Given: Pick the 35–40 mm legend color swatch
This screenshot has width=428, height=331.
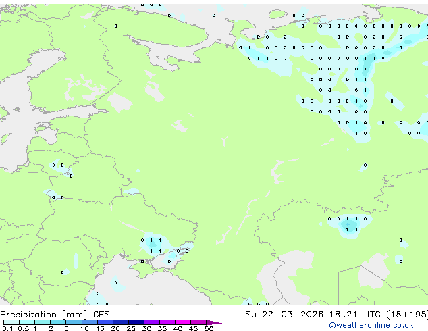Looking at the screenshot, I should click(167, 322).
